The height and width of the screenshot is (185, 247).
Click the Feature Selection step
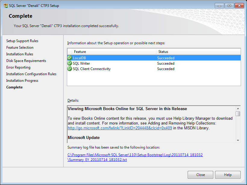[20, 48]
